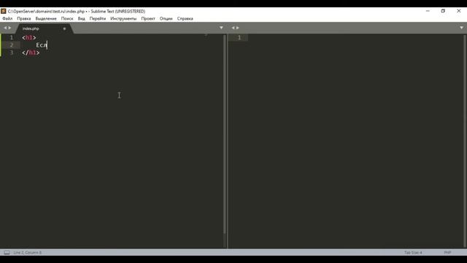The width and height of the screenshot is (467, 263).
Task: Open PHP syntax selector in status bar
Action: [x=447, y=253]
